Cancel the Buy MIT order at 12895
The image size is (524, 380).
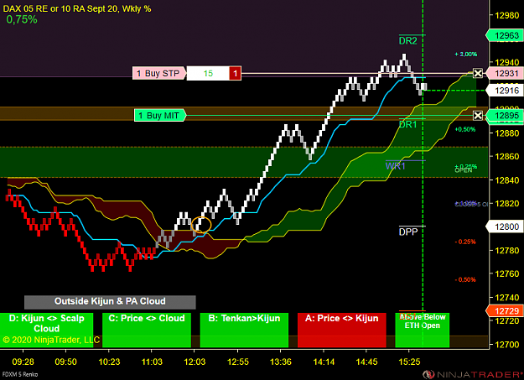[x=478, y=116]
